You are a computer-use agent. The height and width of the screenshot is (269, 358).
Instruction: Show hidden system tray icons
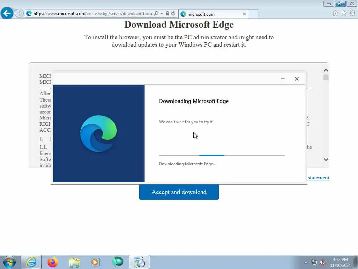click(306, 262)
